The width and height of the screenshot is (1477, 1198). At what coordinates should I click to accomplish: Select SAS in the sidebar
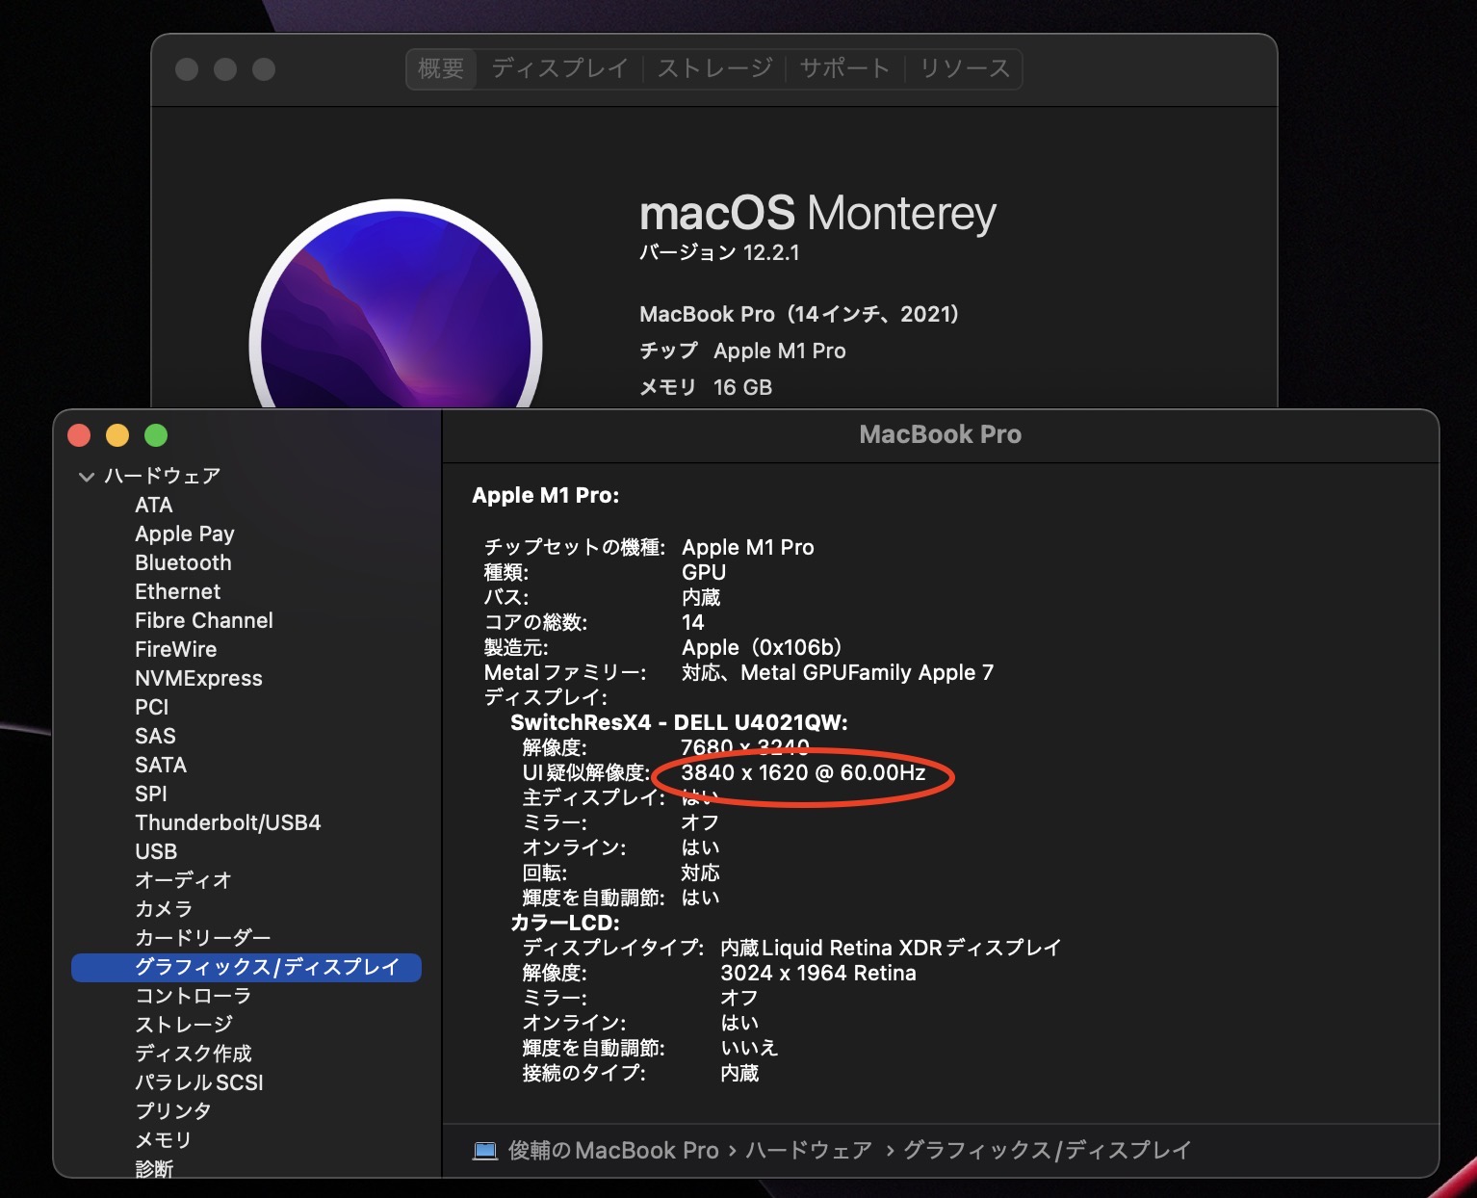click(x=155, y=736)
